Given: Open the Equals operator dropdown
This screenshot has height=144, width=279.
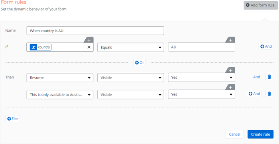Looking at the screenshot, I should coord(131,47).
